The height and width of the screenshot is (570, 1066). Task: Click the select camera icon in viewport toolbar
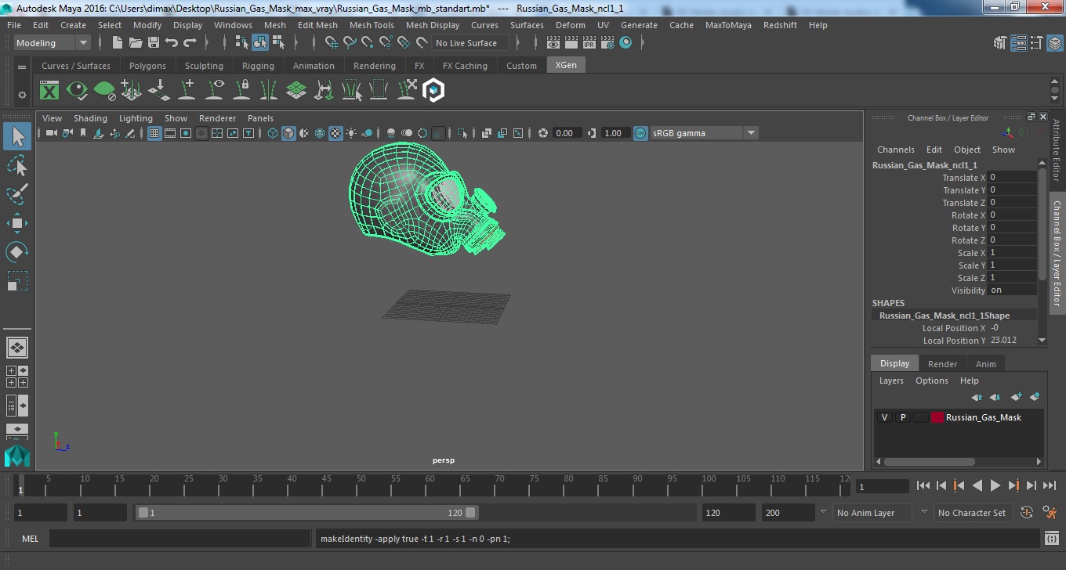pyautogui.click(x=51, y=133)
